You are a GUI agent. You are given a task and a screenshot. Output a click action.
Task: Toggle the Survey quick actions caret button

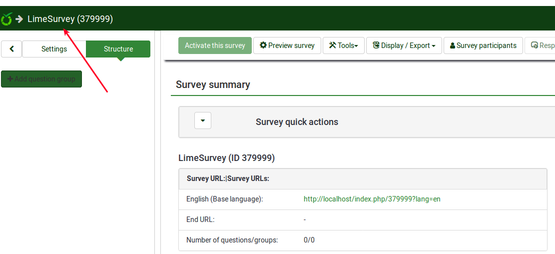[x=203, y=120]
